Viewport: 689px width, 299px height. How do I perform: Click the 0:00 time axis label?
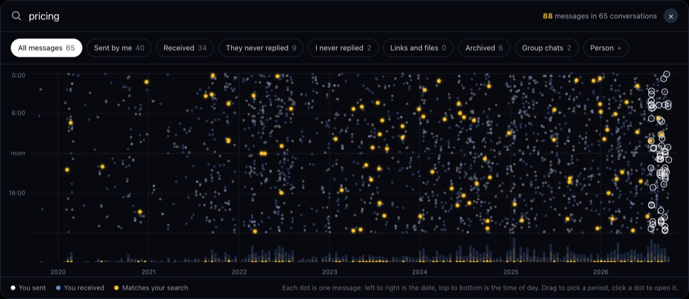18,75
